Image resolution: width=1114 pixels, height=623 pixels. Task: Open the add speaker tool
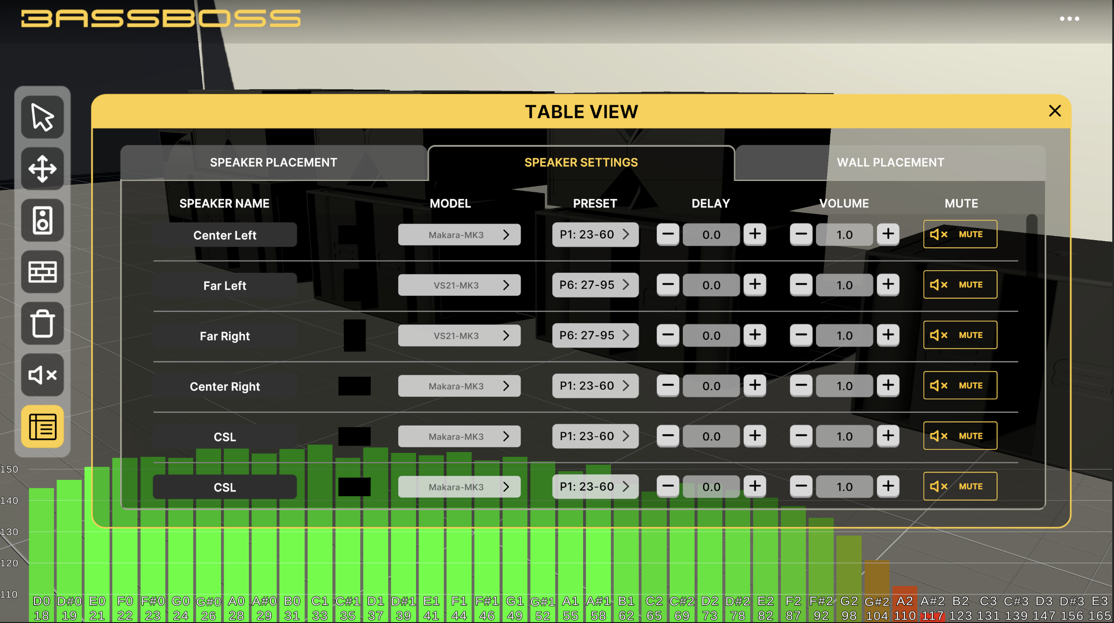[x=42, y=220]
